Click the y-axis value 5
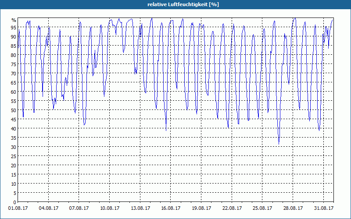Screen dimensions: 351x219 pos(15,193)
